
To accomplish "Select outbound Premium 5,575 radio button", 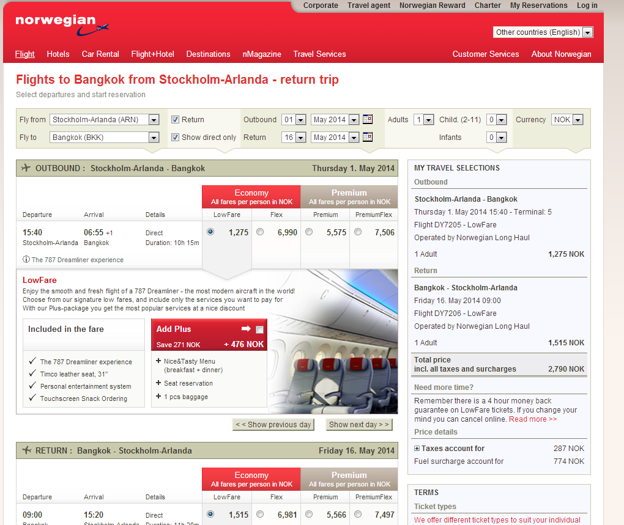I will (309, 232).
